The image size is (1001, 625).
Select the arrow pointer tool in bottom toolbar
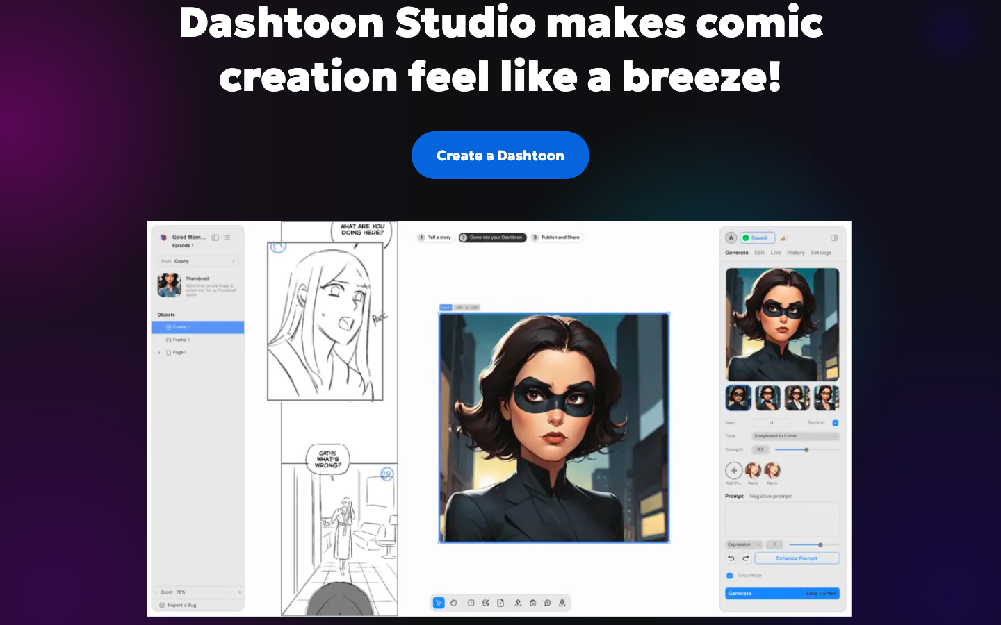tap(439, 603)
